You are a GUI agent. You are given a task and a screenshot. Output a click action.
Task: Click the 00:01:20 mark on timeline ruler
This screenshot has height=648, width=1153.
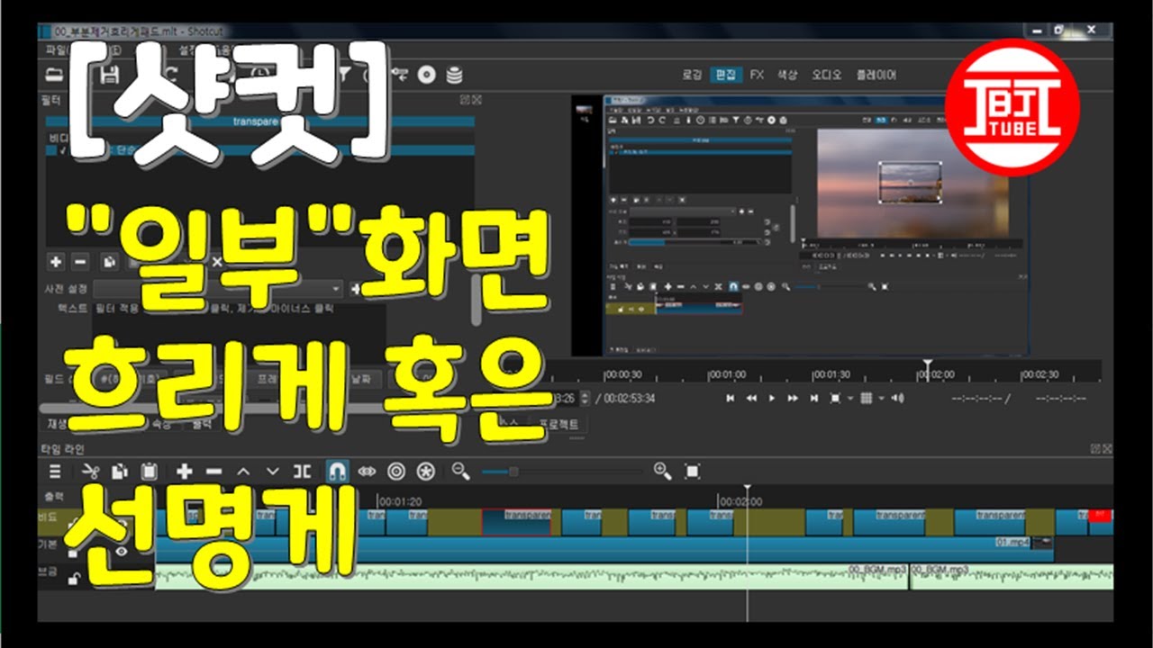(x=401, y=500)
